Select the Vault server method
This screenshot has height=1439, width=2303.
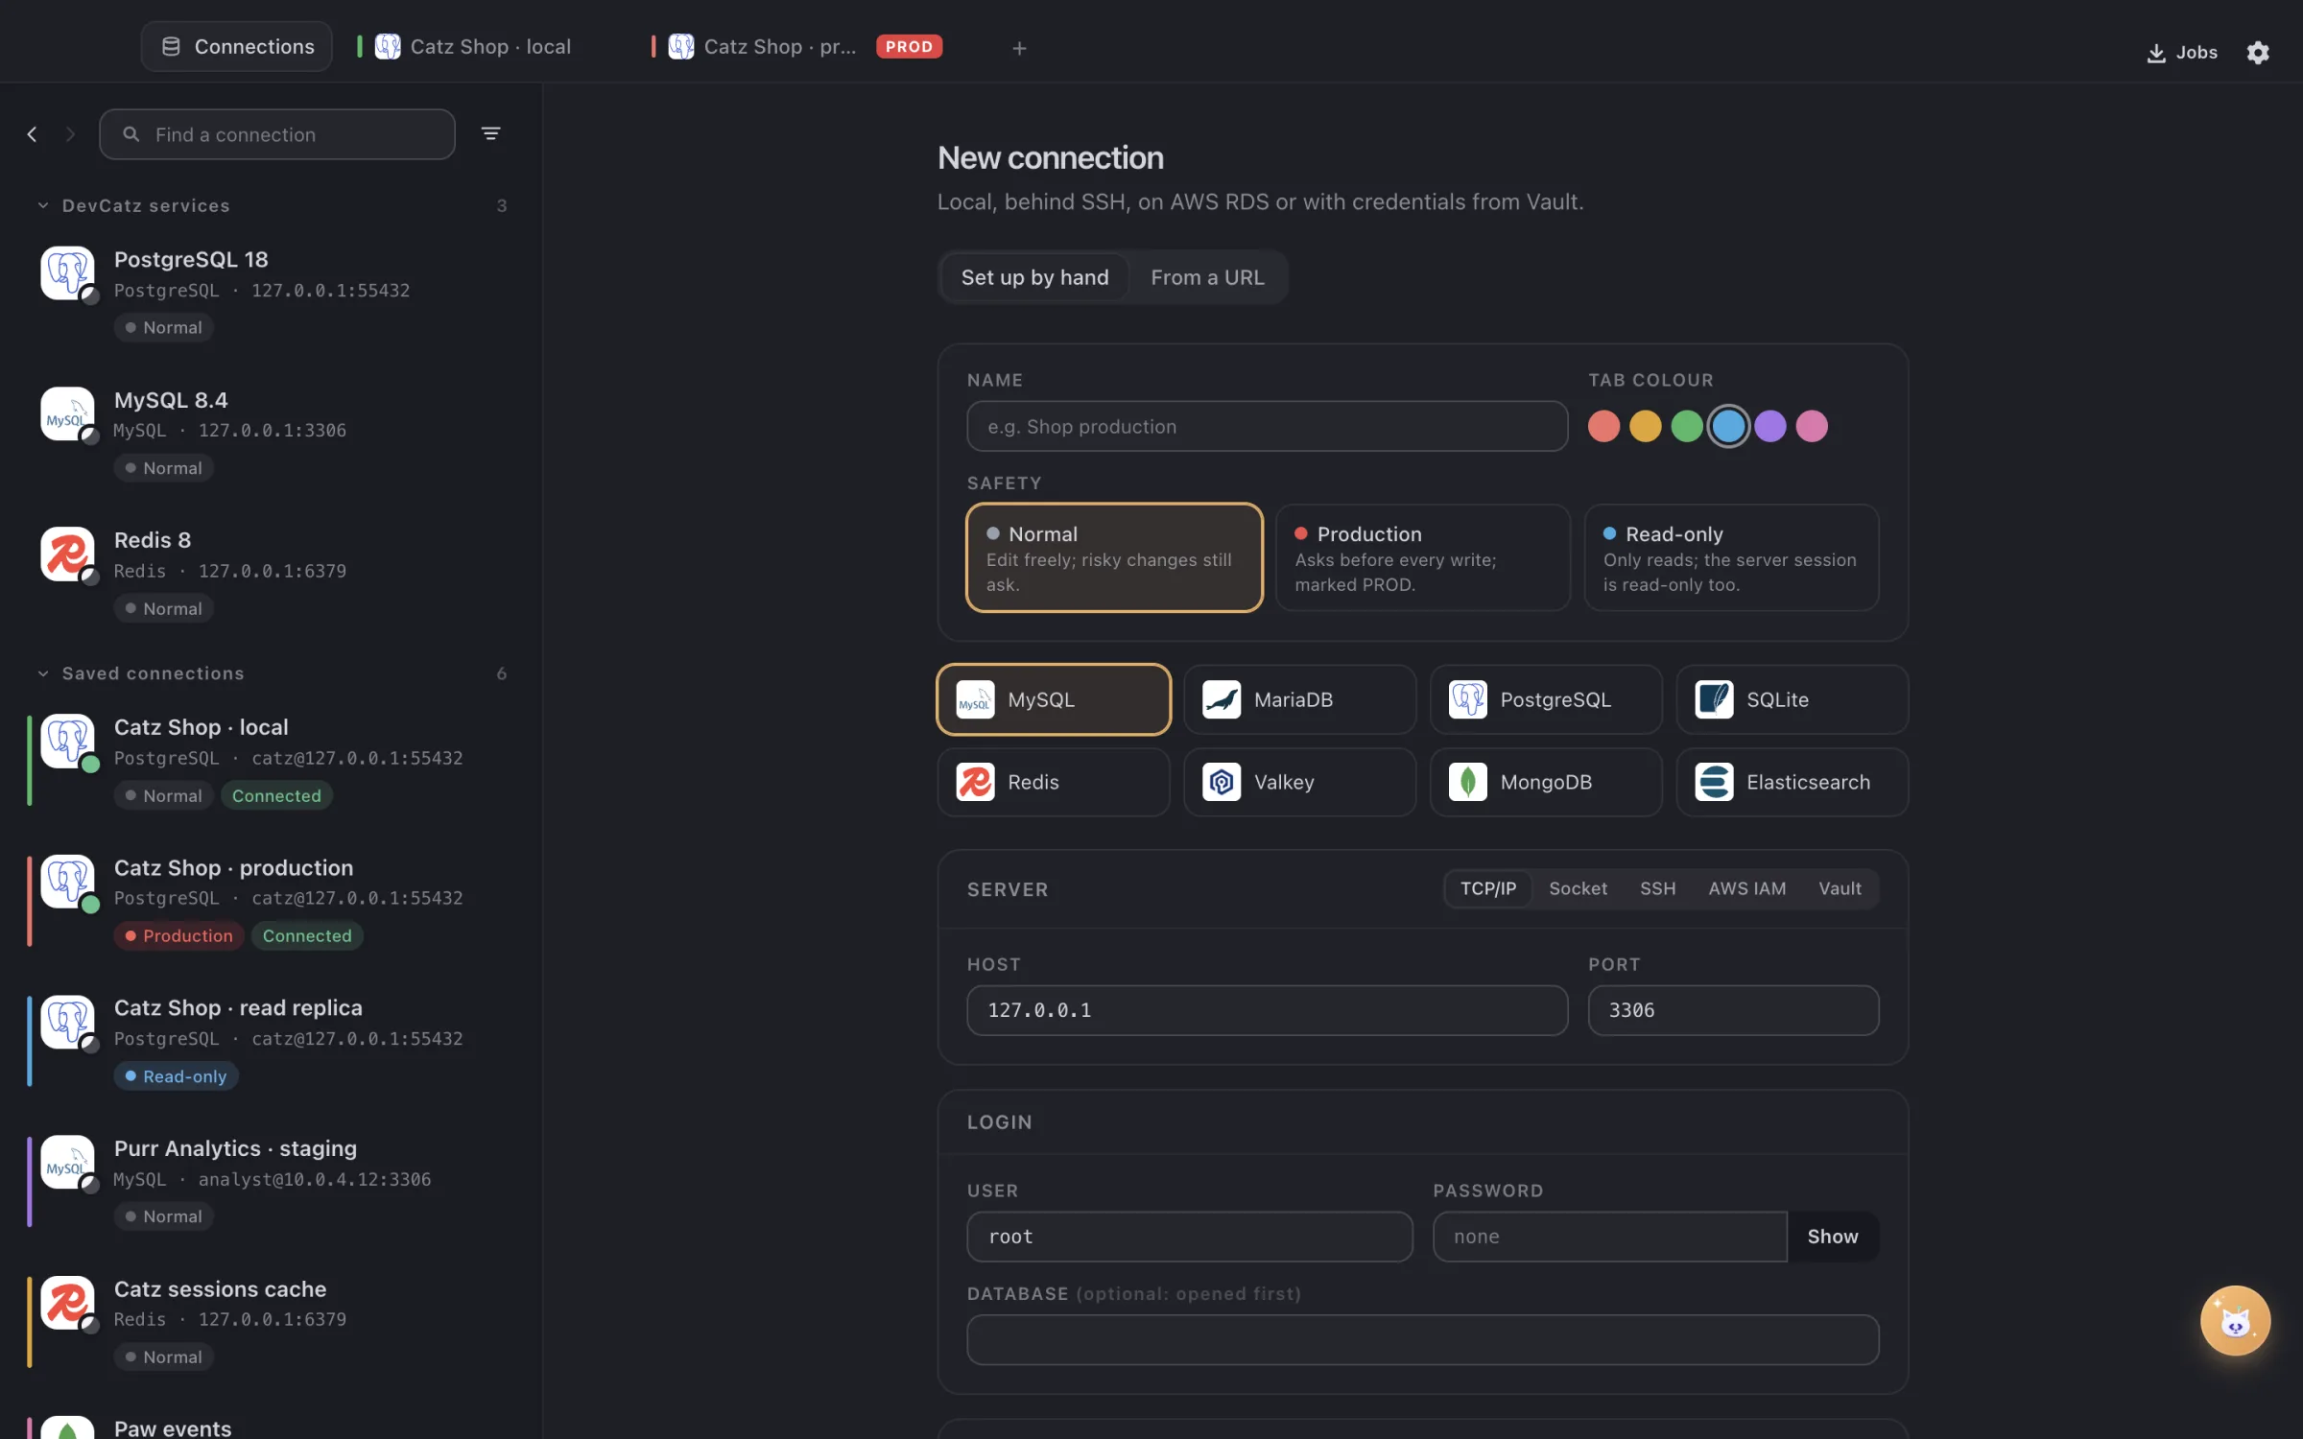click(x=1840, y=888)
